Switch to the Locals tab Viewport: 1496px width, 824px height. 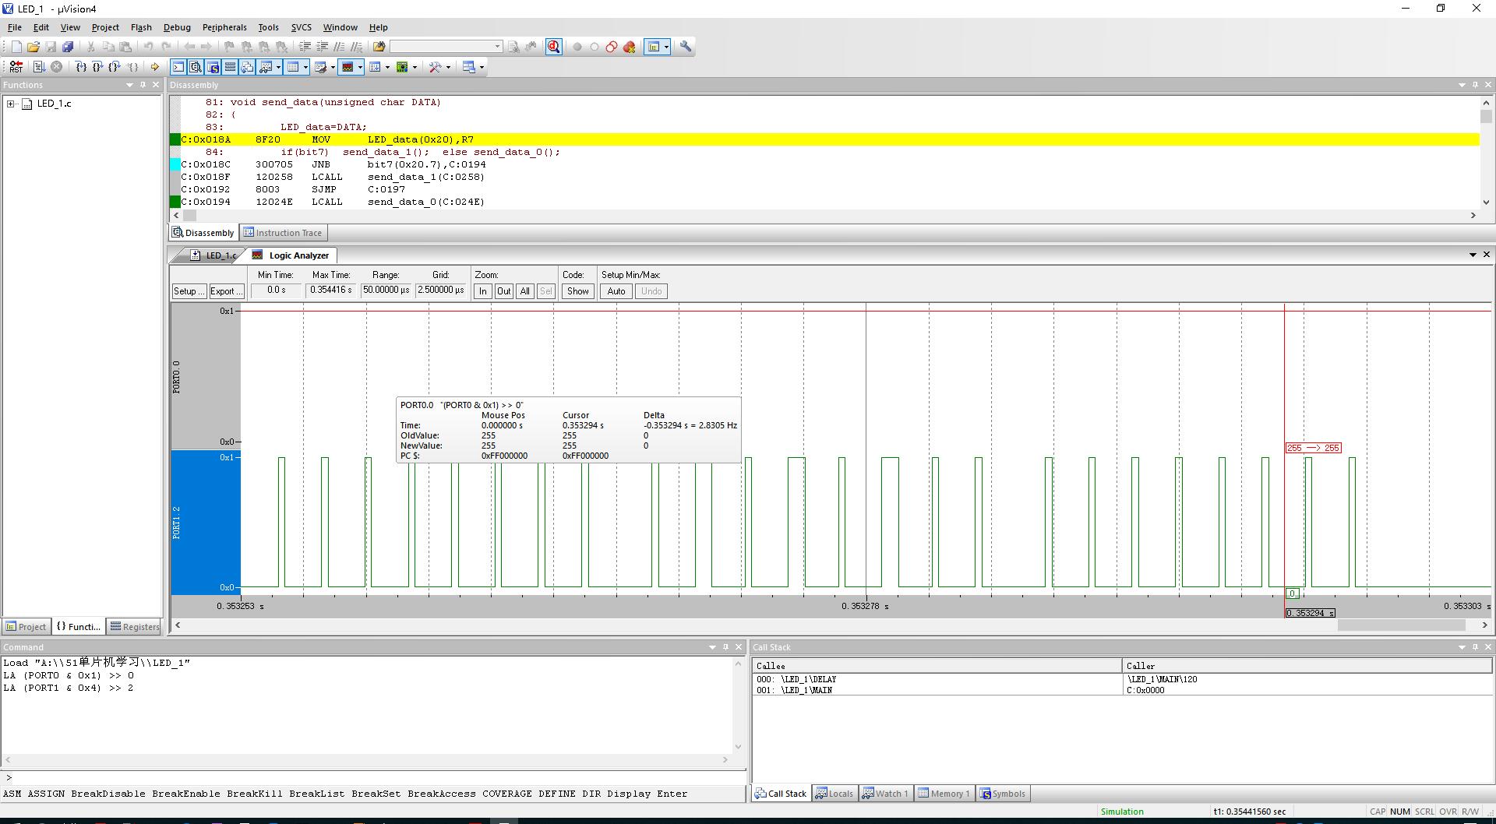tap(834, 794)
